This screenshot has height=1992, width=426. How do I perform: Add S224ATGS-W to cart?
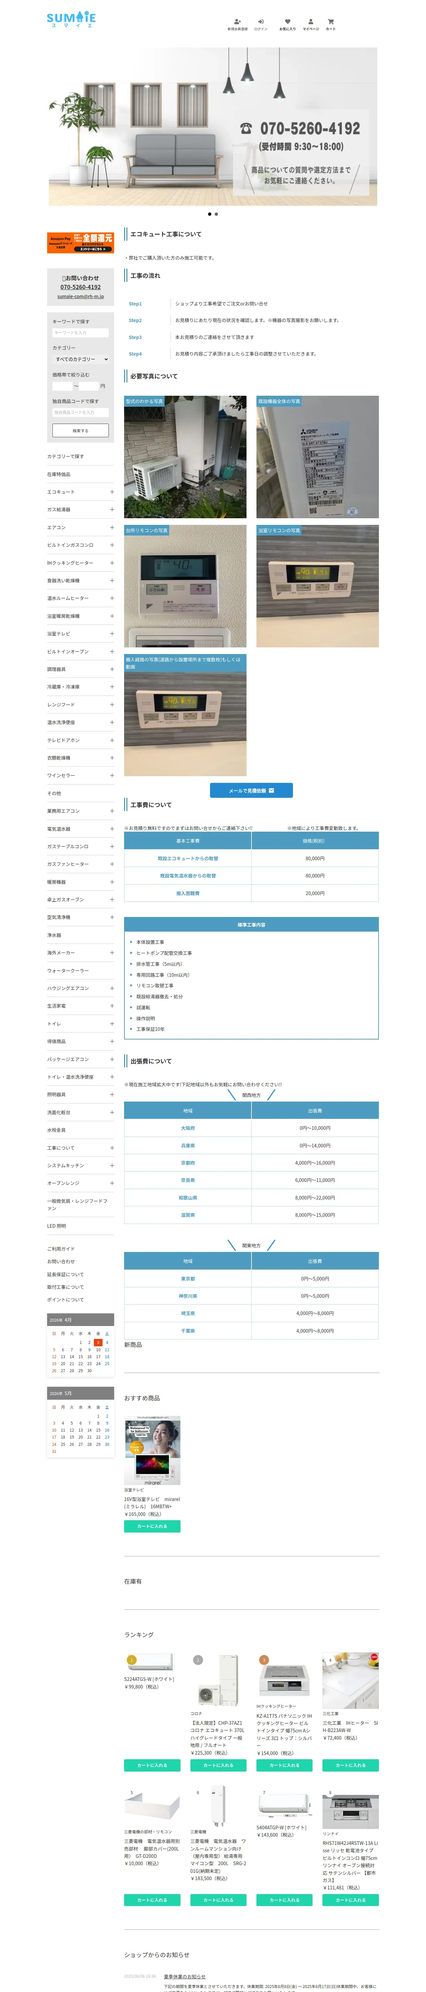152,1766
